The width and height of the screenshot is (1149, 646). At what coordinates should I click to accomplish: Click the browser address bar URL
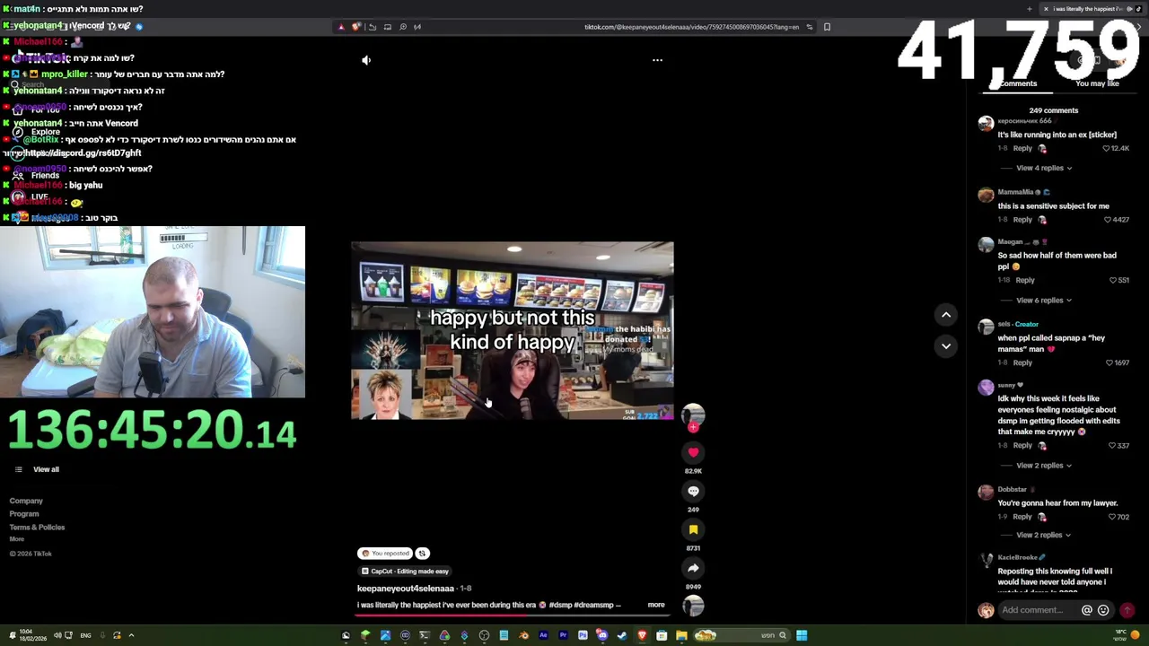click(x=691, y=27)
